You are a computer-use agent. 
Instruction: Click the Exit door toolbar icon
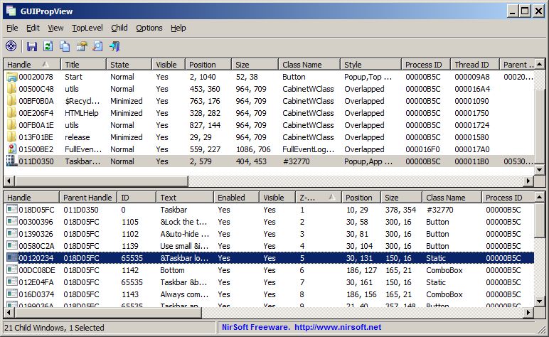[x=114, y=46]
